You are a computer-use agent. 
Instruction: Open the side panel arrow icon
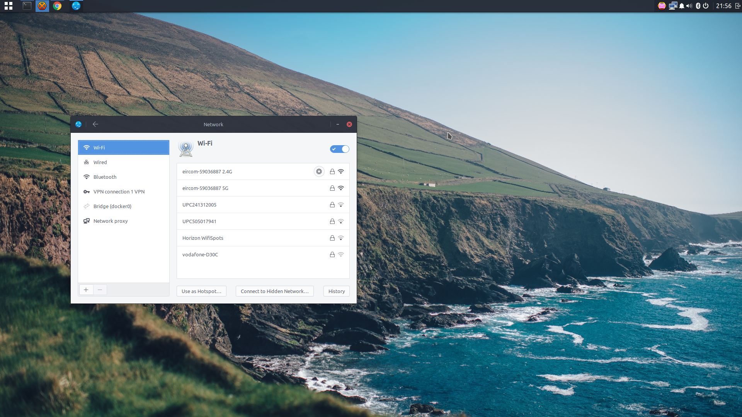[737, 6]
